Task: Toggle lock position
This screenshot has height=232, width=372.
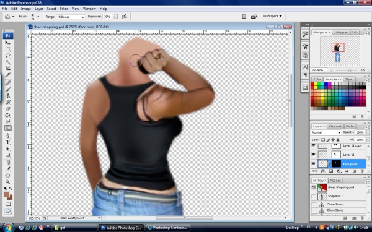Action: [x=333, y=140]
